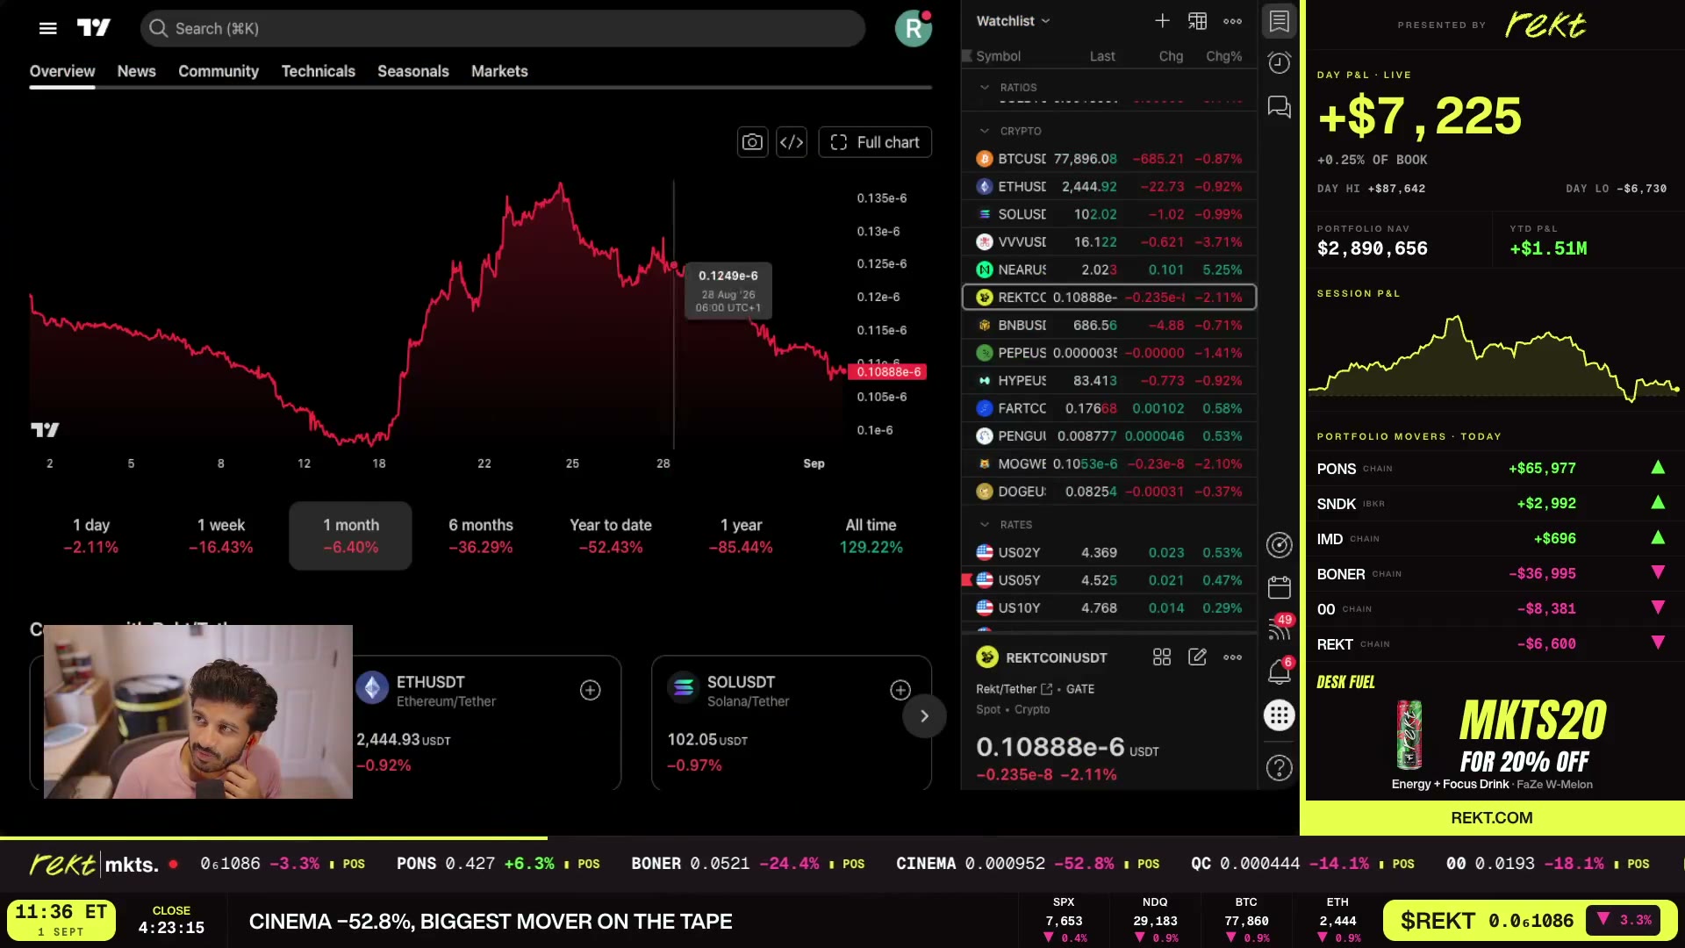The width and height of the screenshot is (1685, 948).
Task: Collapse the RATES watchlist section
Action: 985,525
